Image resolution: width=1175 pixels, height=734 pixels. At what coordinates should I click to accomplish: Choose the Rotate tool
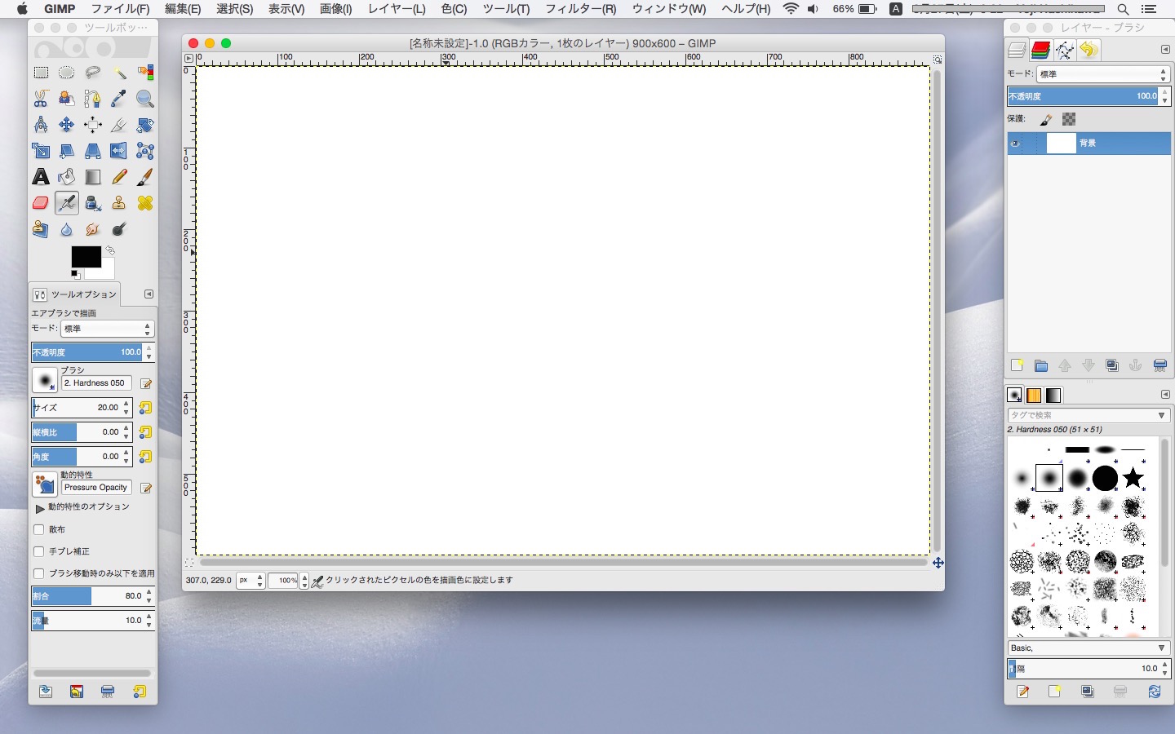pyautogui.click(x=145, y=125)
